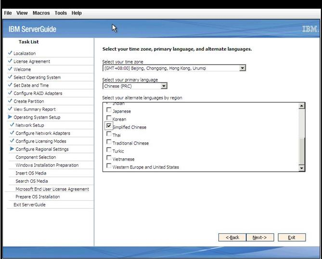Screen dimensions: 322x259
Task: Select the Operating System Setup task
Action: (x=37, y=118)
